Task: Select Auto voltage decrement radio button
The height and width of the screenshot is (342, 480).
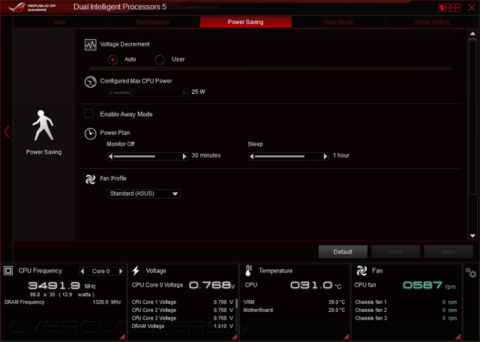Action: (112, 59)
